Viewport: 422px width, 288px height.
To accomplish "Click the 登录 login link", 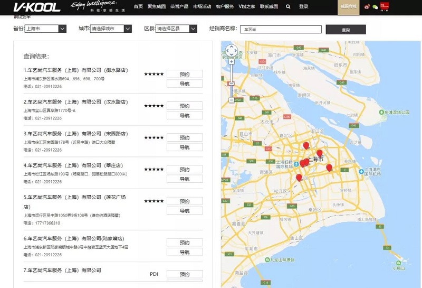I will click(x=304, y=6).
